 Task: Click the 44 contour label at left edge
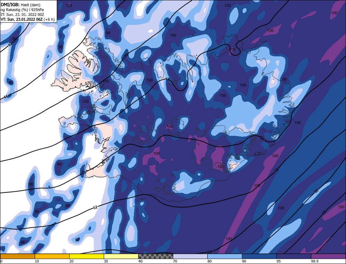coord(6,96)
